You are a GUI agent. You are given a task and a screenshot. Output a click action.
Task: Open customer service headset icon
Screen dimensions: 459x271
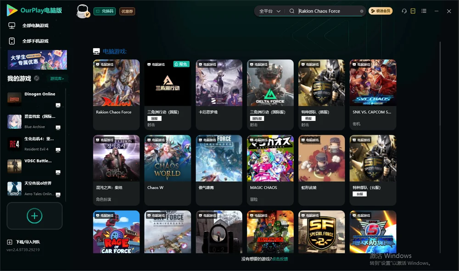click(404, 11)
